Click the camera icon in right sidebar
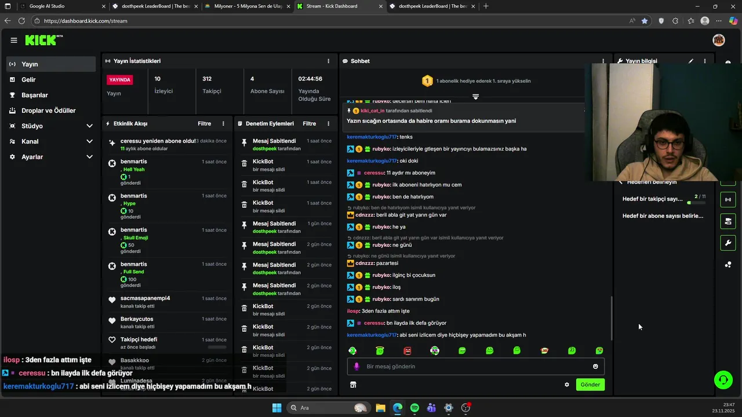742x417 pixels. point(728,221)
